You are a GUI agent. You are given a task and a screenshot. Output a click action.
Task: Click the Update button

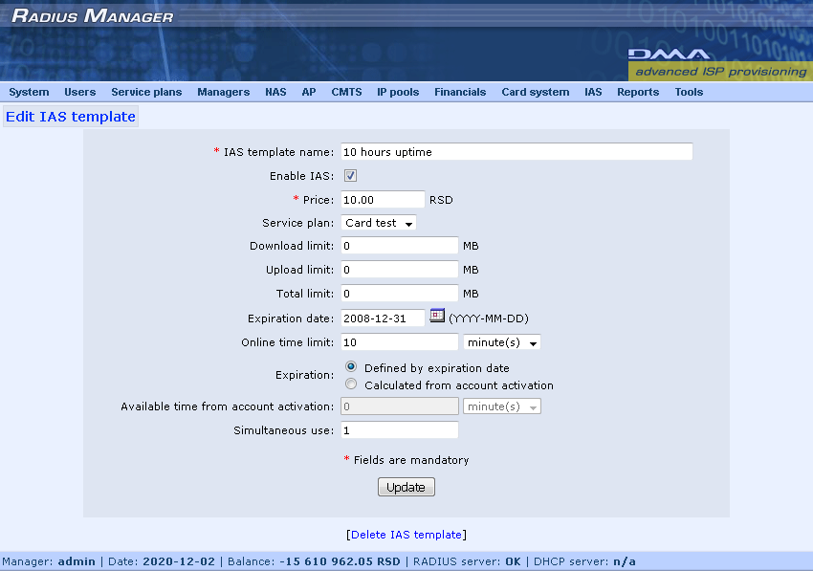pos(406,487)
